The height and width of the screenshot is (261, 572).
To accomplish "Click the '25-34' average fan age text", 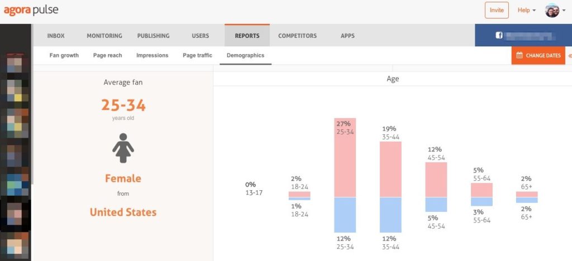I will coord(123,105).
